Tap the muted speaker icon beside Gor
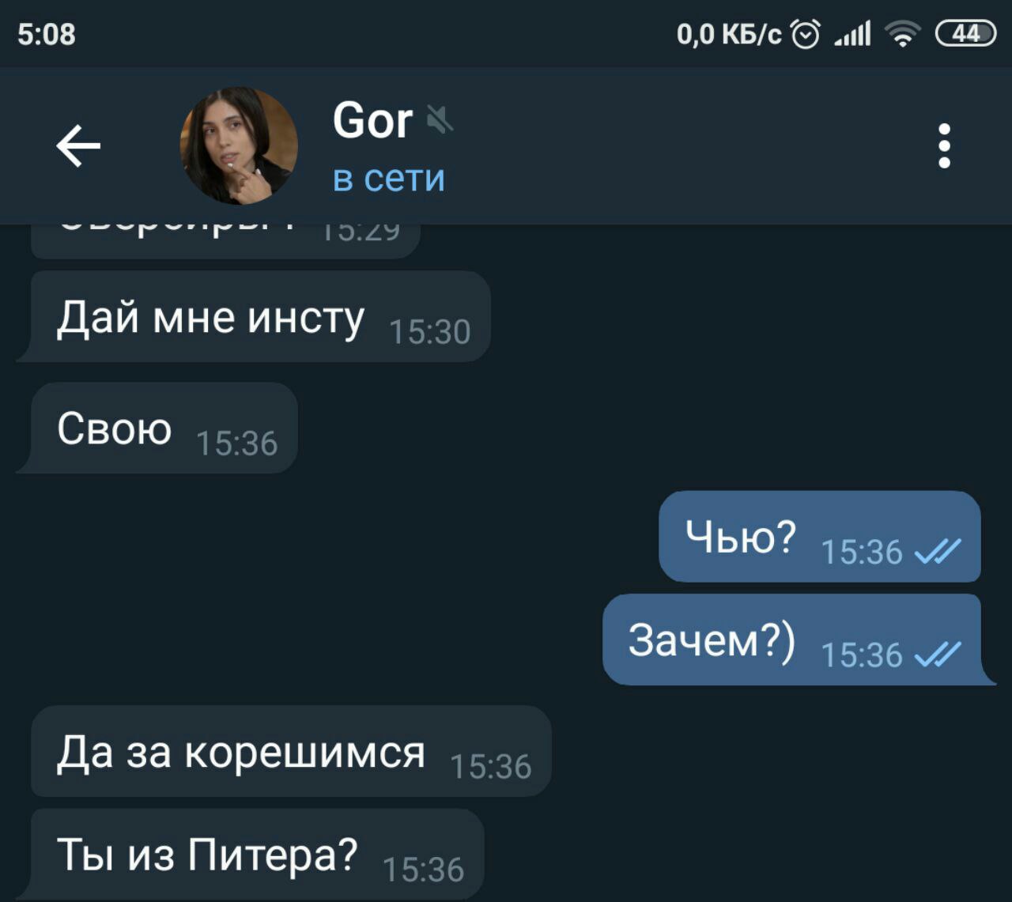The width and height of the screenshot is (1012, 902). [x=440, y=120]
